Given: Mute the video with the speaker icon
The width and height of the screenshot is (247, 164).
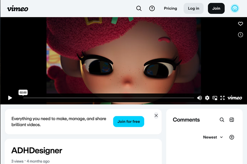Looking at the screenshot, I should pyautogui.click(x=199, y=98).
